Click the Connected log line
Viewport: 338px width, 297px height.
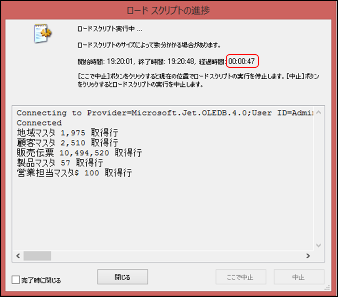tap(39, 123)
